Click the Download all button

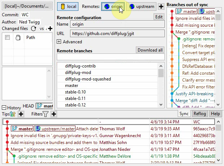pos(150,50)
